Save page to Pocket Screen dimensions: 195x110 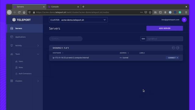tap(146, 12)
